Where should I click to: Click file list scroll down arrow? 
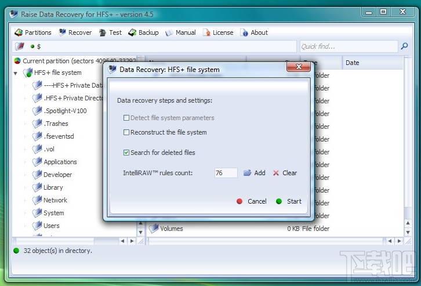(x=408, y=232)
